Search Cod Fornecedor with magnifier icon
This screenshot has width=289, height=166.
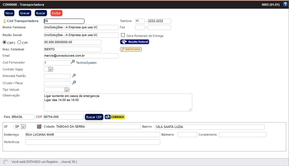coord(74,62)
